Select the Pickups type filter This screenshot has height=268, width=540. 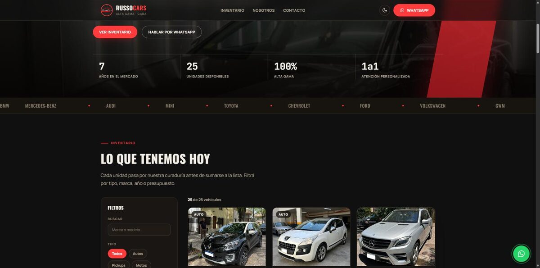tap(118, 265)
